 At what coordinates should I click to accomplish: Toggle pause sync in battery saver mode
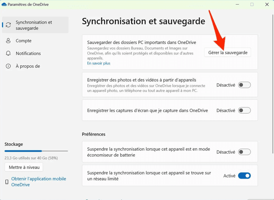pyautogui.click(x=244, y=152)
